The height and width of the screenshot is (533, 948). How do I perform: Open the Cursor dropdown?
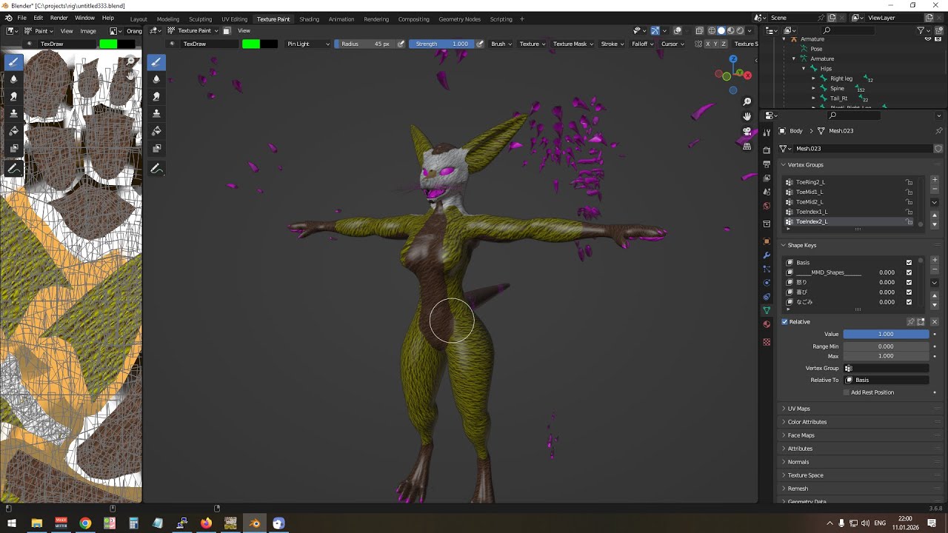[672, 44]
